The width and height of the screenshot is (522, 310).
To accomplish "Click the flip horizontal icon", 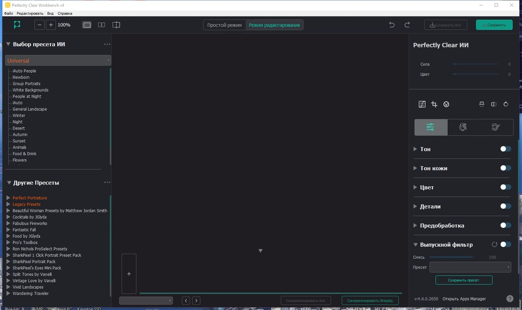I will [x=494, y=104].
